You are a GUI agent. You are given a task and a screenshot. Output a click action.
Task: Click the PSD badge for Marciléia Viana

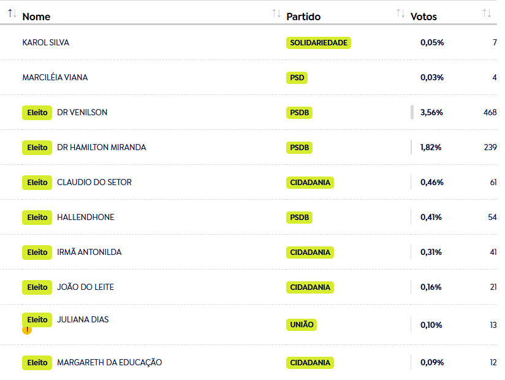click(297, 78)
